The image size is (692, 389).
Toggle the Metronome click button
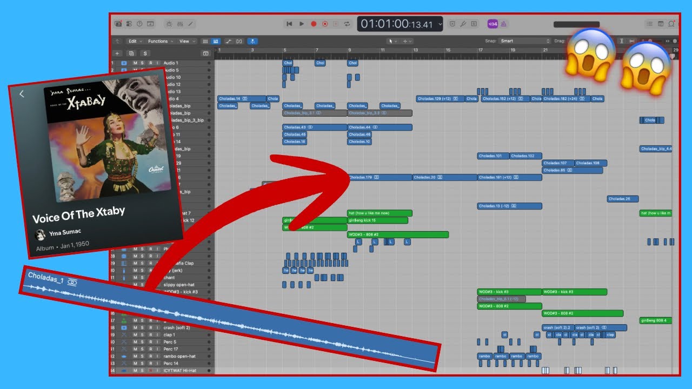503,24
